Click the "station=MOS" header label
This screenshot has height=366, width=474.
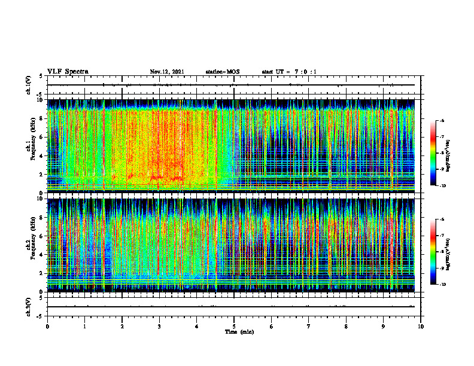[x=223, y=72]
